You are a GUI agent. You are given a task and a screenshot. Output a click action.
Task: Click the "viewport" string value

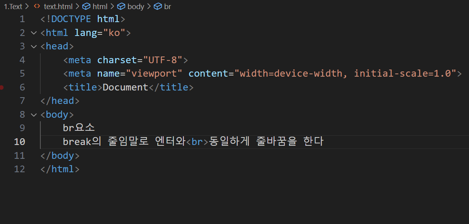click(x=154, y=73)
